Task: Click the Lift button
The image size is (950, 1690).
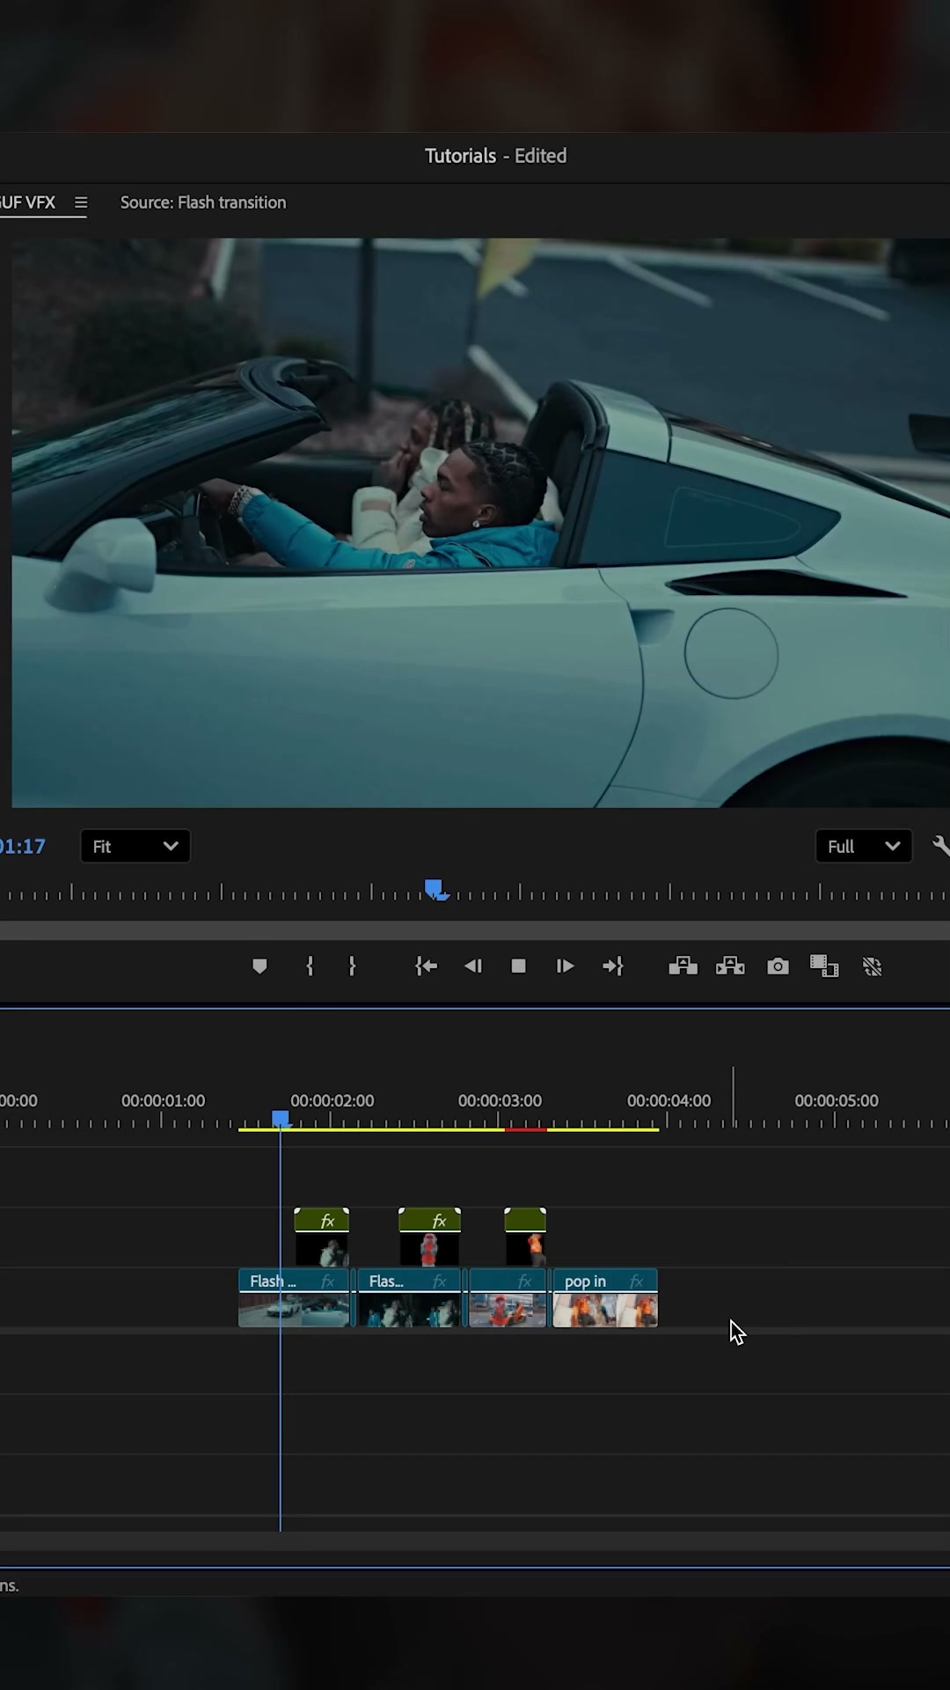Action: (x=683, y=966)
